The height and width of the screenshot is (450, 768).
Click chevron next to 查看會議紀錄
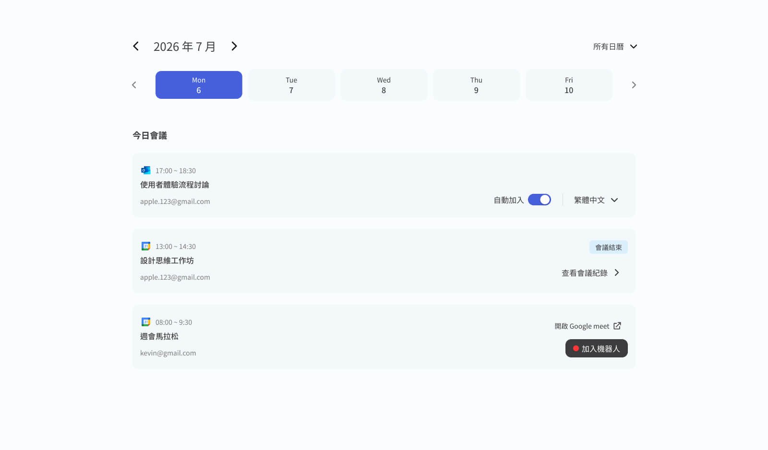point(617,272)
